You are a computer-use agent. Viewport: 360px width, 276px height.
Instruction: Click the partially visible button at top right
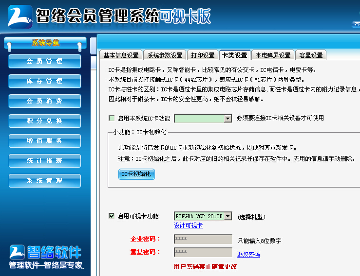[356, 24]
